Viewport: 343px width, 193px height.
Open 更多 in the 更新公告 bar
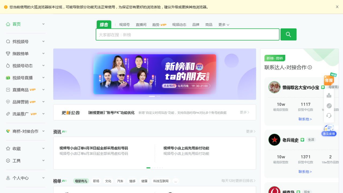244,112
